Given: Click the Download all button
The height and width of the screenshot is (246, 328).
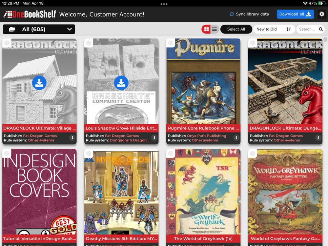Looking at the screenshot, I should pos(295,14).
